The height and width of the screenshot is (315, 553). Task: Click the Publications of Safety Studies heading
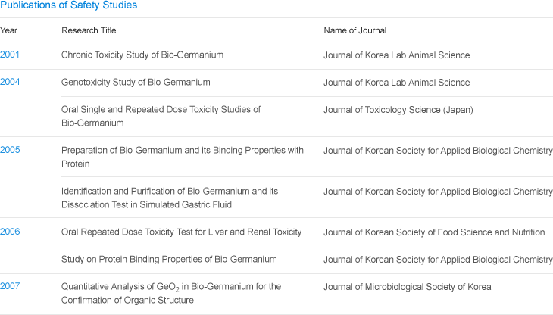click(x=68, y=5)
